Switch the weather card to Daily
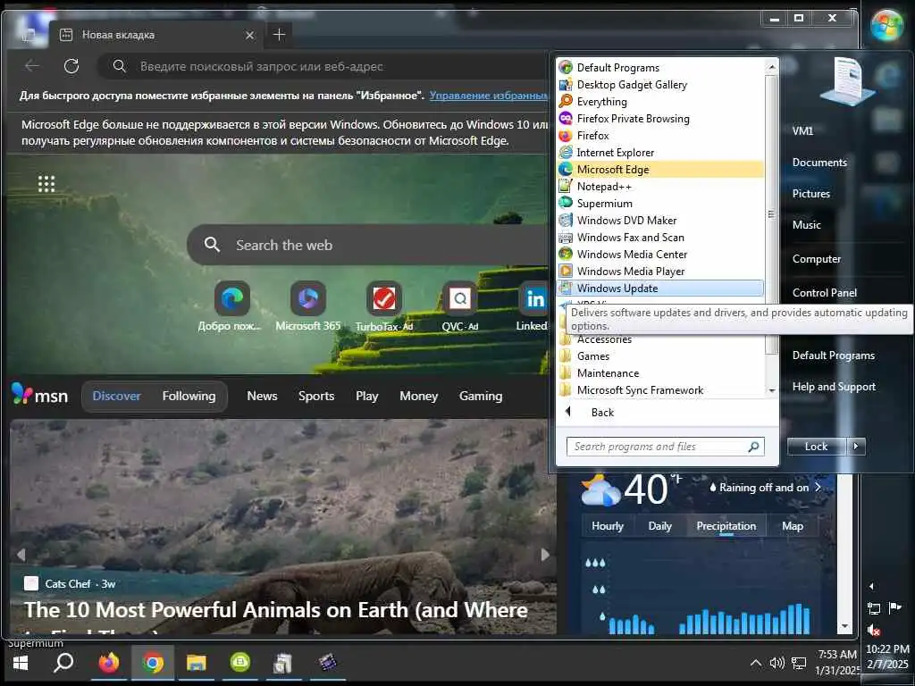915x686 pixels. point(660,525)
